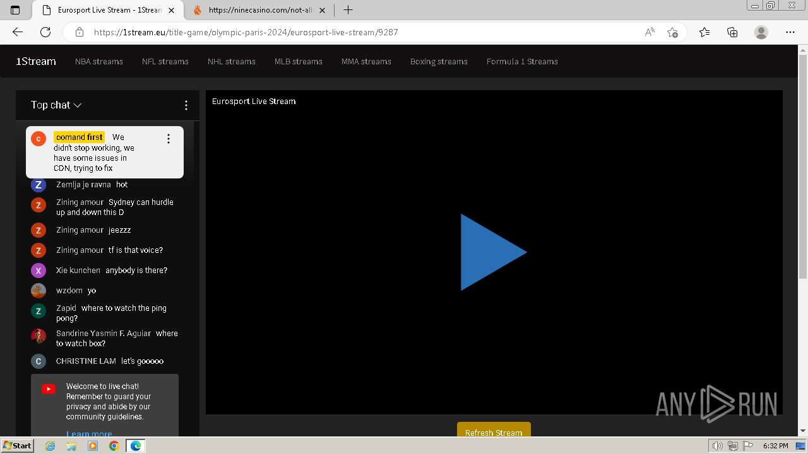The image size is (808, 454).
Task: Click the Learn more link in chat
Action: 89,434
